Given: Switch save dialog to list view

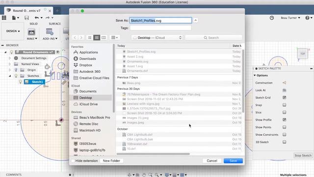Looking at the screenshot, I should (97, 37).
